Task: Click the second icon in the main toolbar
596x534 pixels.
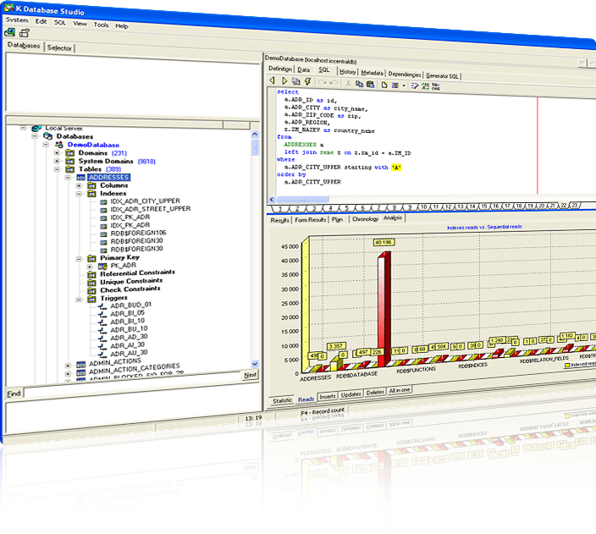Action: point(25,32)
